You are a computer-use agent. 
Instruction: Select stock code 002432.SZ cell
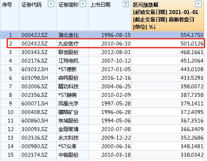tap(34, 44)
